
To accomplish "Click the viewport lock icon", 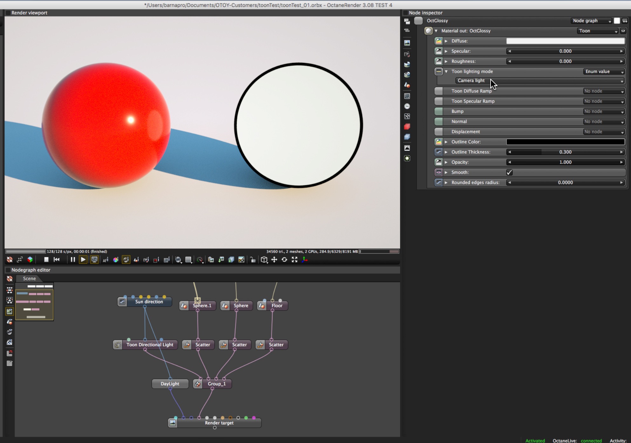I will click(253, 260).
